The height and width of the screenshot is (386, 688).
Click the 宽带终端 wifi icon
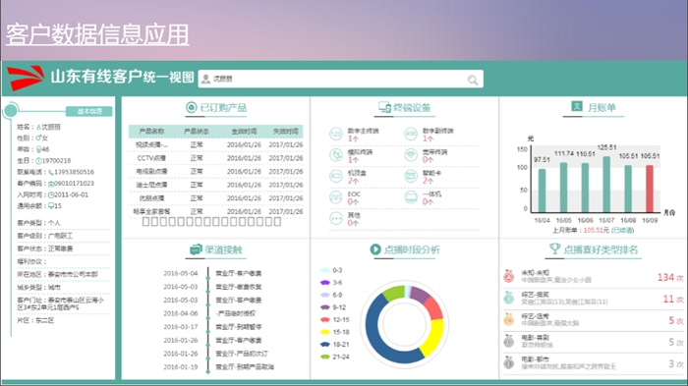(x=411, y=155)
